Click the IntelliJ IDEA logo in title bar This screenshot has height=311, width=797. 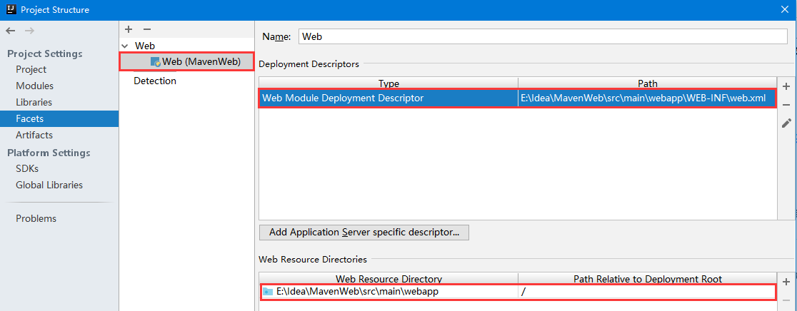[x=11, y=9]
